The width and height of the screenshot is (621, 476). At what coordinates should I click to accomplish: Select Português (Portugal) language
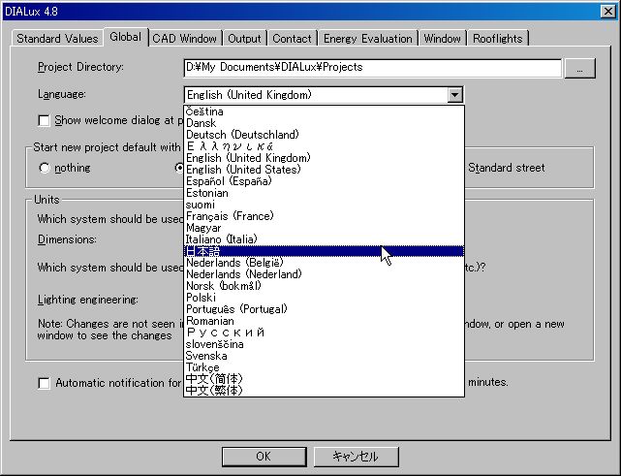click(324, 309)
